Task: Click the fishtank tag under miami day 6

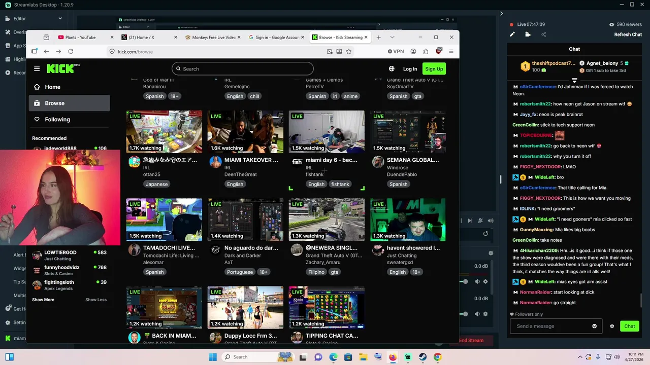Action: click(x=340, y=184)
